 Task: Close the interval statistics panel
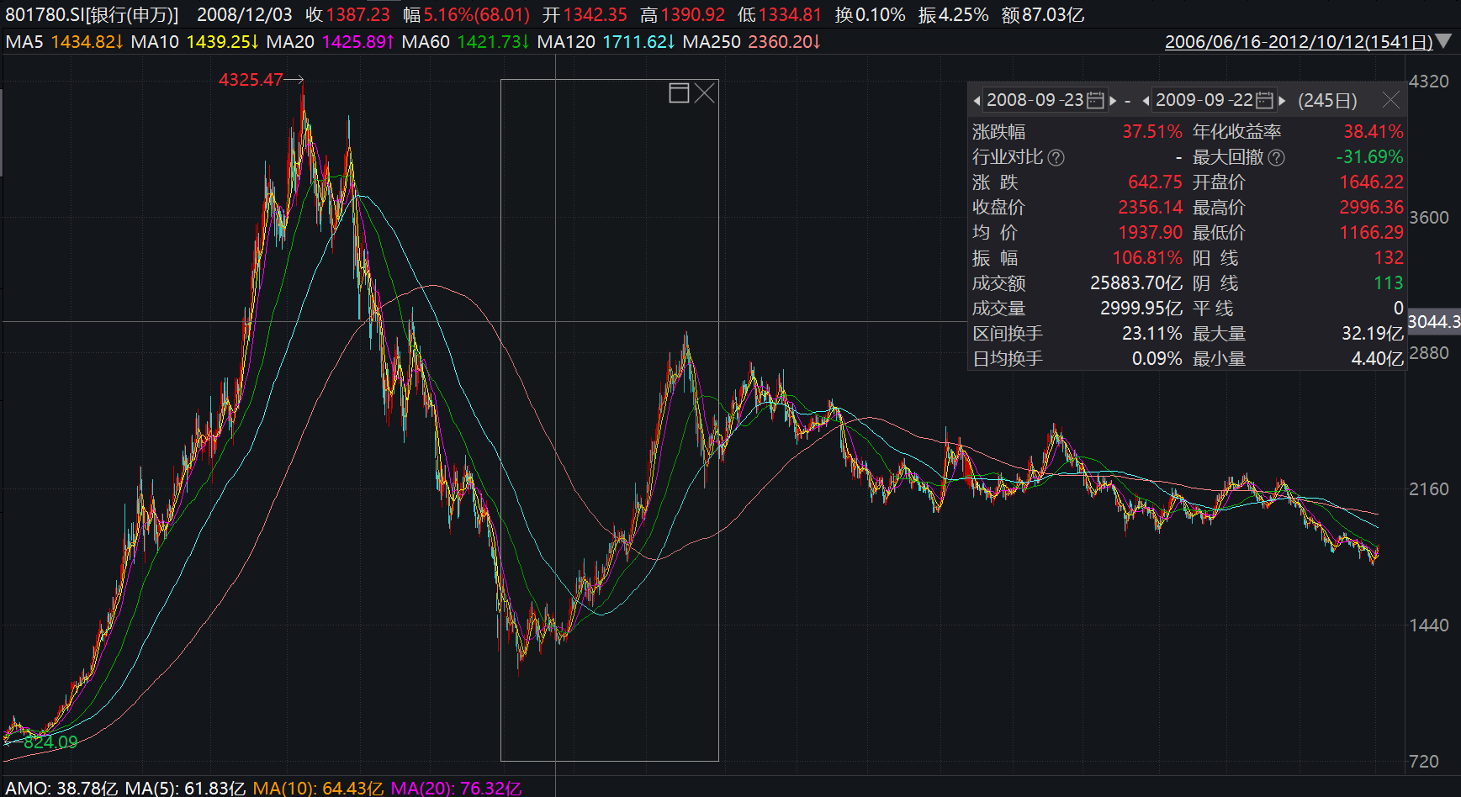coord(1391,100)
